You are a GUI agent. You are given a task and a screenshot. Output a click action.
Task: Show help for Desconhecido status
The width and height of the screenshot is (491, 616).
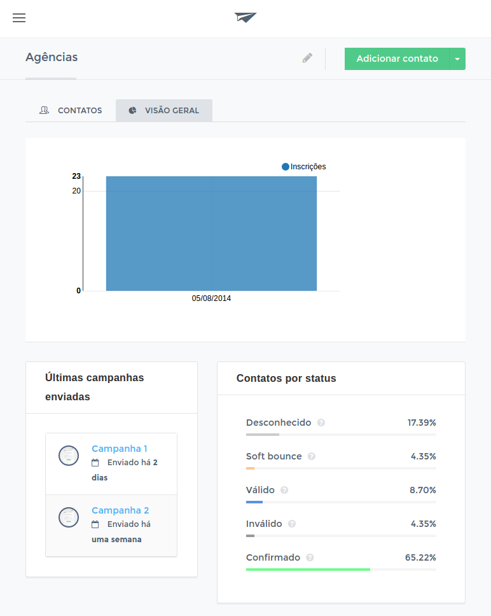tap(321, 423)
